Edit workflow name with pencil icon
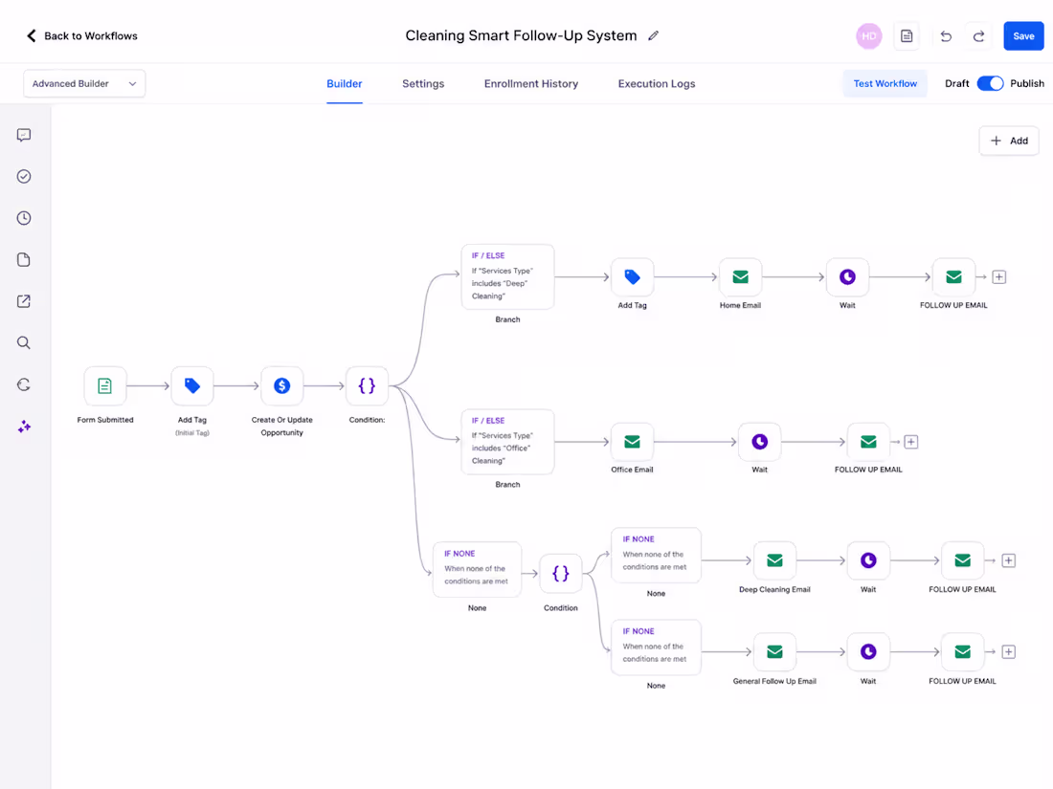This screenshot has width=1053, height=789. tap(654, 36)
